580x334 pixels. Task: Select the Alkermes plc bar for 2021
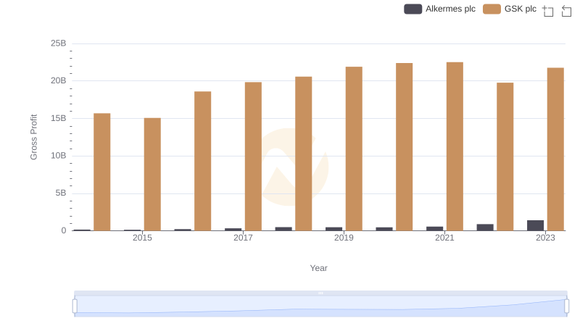[434, 229]
